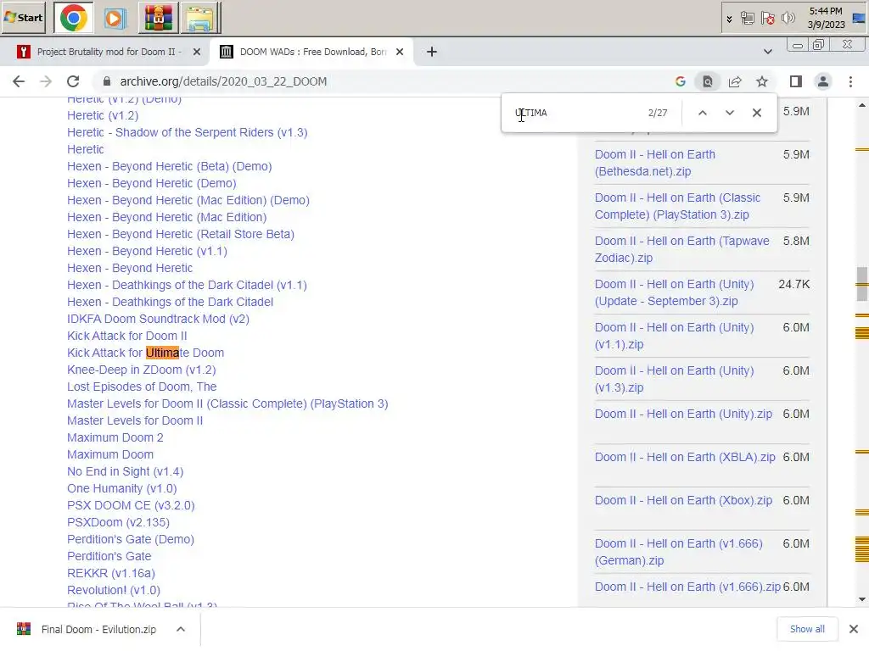Download Doom II (Tapwave Zodiac).zip
This screenshot has width=869, height=651.
pos(681,249)
